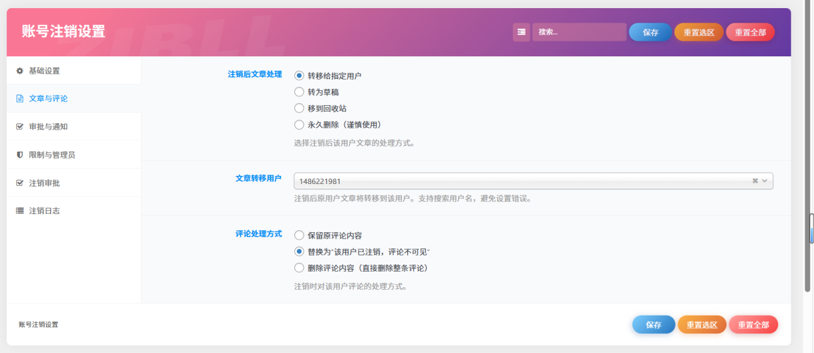Click the 搜索 input field in header
Viewport: 814px width, 353px height.
click(x=579, y=32)
